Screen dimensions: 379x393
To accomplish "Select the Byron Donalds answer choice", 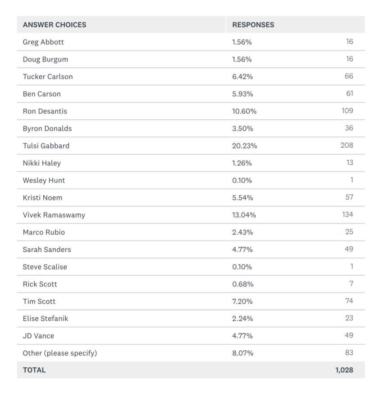I will [47, 129].
